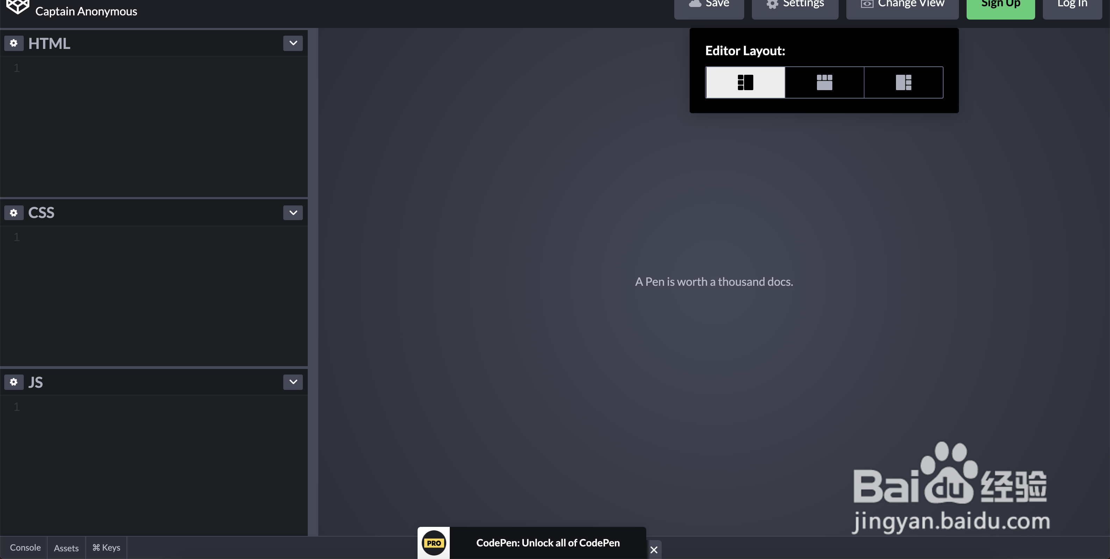Expand the JS panel dropdown chevron
The height and width of the screenshot is (559, 1110).
pyautogui.click(x=293, y=382)
